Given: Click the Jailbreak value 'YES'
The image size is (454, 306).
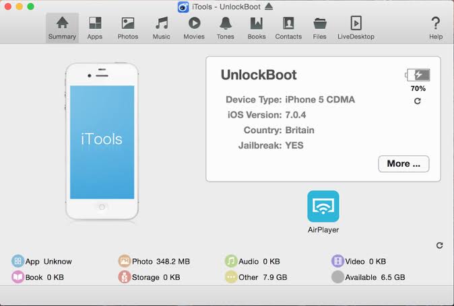Looking at the screenshot, I should pyautogui.click(x=294, y=145).
